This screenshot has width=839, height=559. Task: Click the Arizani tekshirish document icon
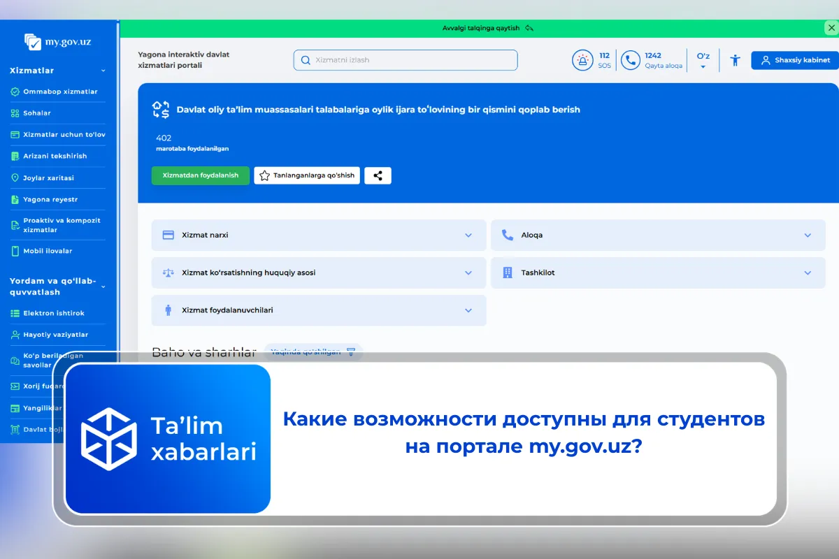pyautogui.click(x=15, y=156)
